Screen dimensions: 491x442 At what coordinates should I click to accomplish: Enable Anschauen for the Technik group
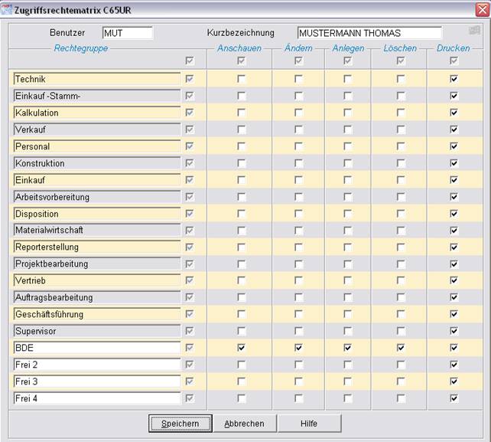point(242,79)
